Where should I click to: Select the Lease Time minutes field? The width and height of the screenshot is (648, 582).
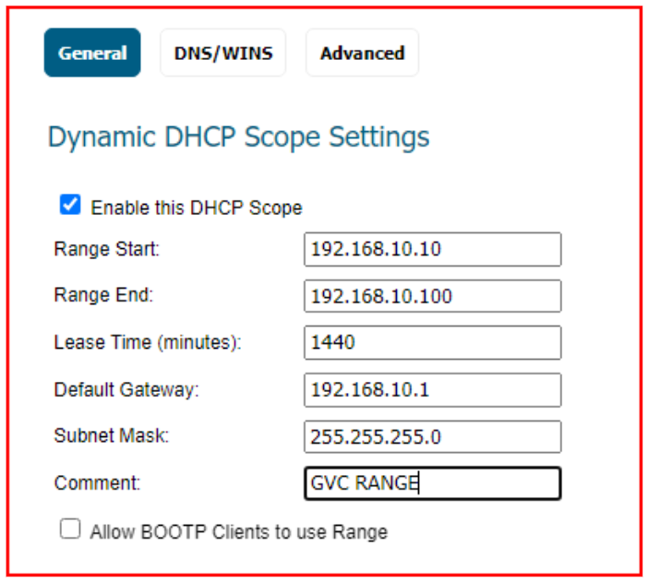(432, 343)
